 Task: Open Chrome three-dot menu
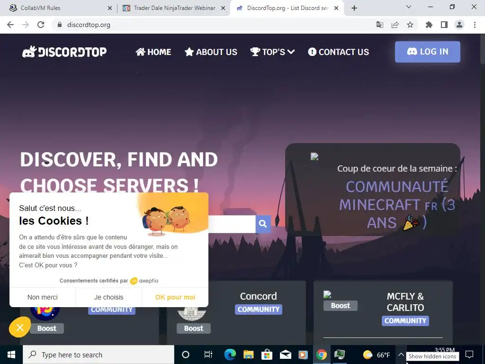(475, 25)
